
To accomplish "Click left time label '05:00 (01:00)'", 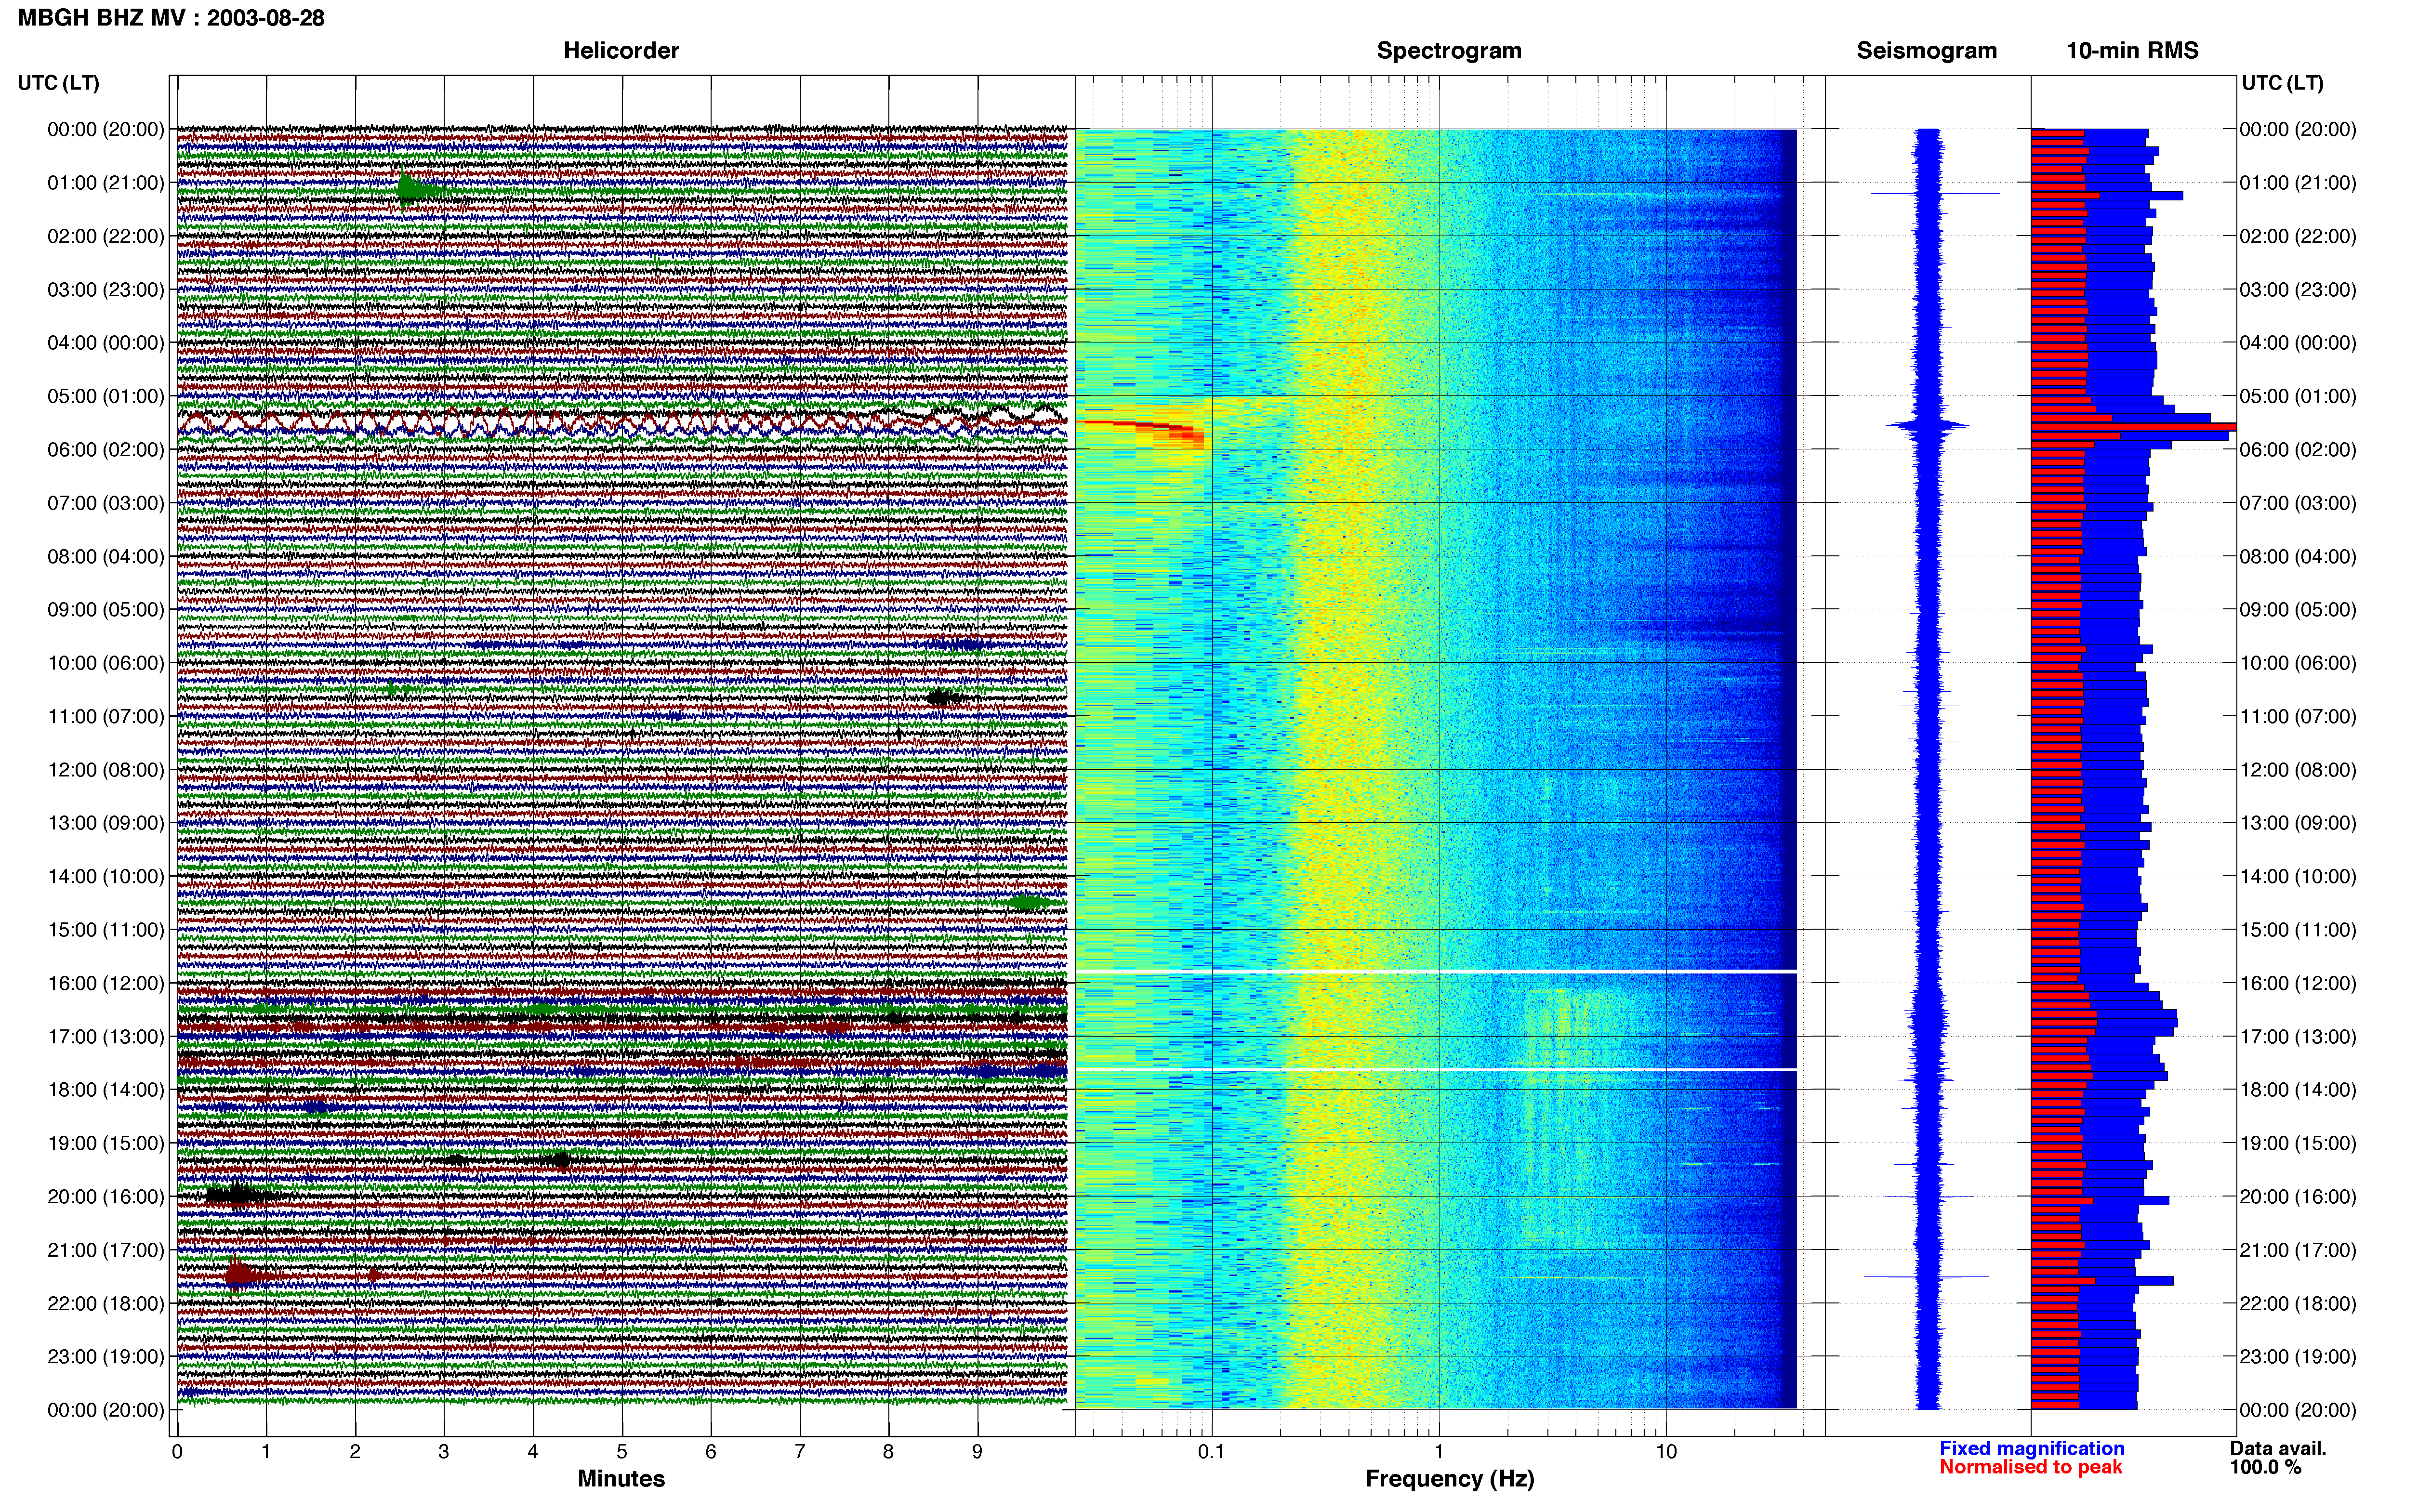I will tap(105, 396).
